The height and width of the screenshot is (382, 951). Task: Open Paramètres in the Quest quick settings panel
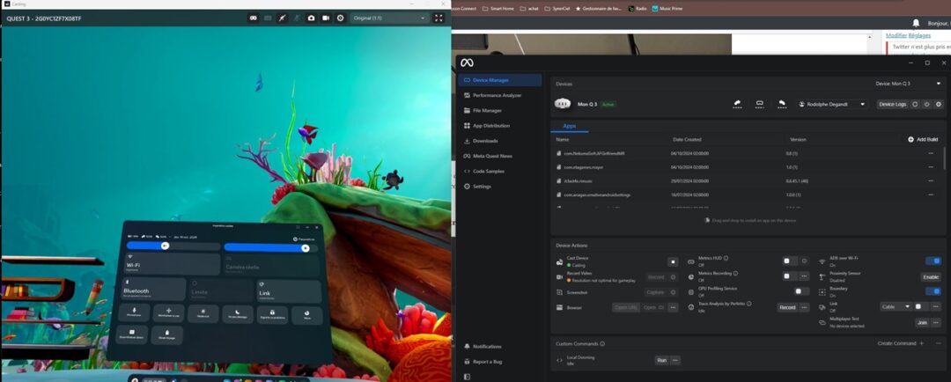[x=304, y=239]
